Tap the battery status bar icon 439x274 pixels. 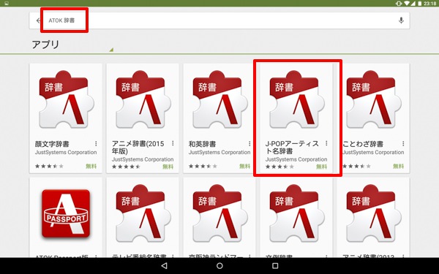[x=419, y=4]
